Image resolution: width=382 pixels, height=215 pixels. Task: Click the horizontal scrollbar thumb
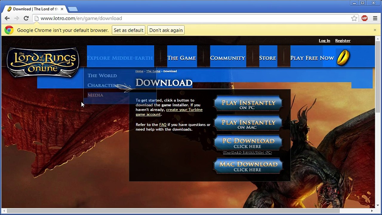[173, 211]
